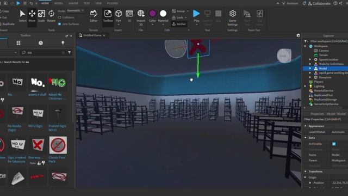Toggle the Join Surfaces checkbox
Image resolution: width=348 pixels, height=196 pixels.
point(59,24)
